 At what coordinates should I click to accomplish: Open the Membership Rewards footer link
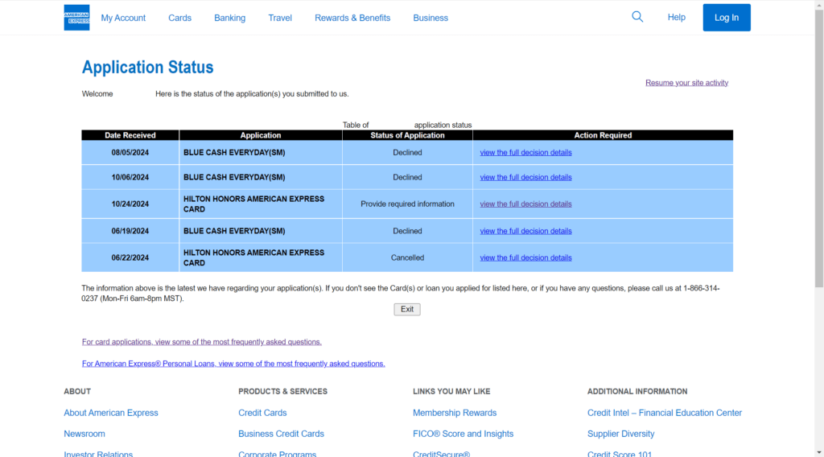click(x=455, y=413)
